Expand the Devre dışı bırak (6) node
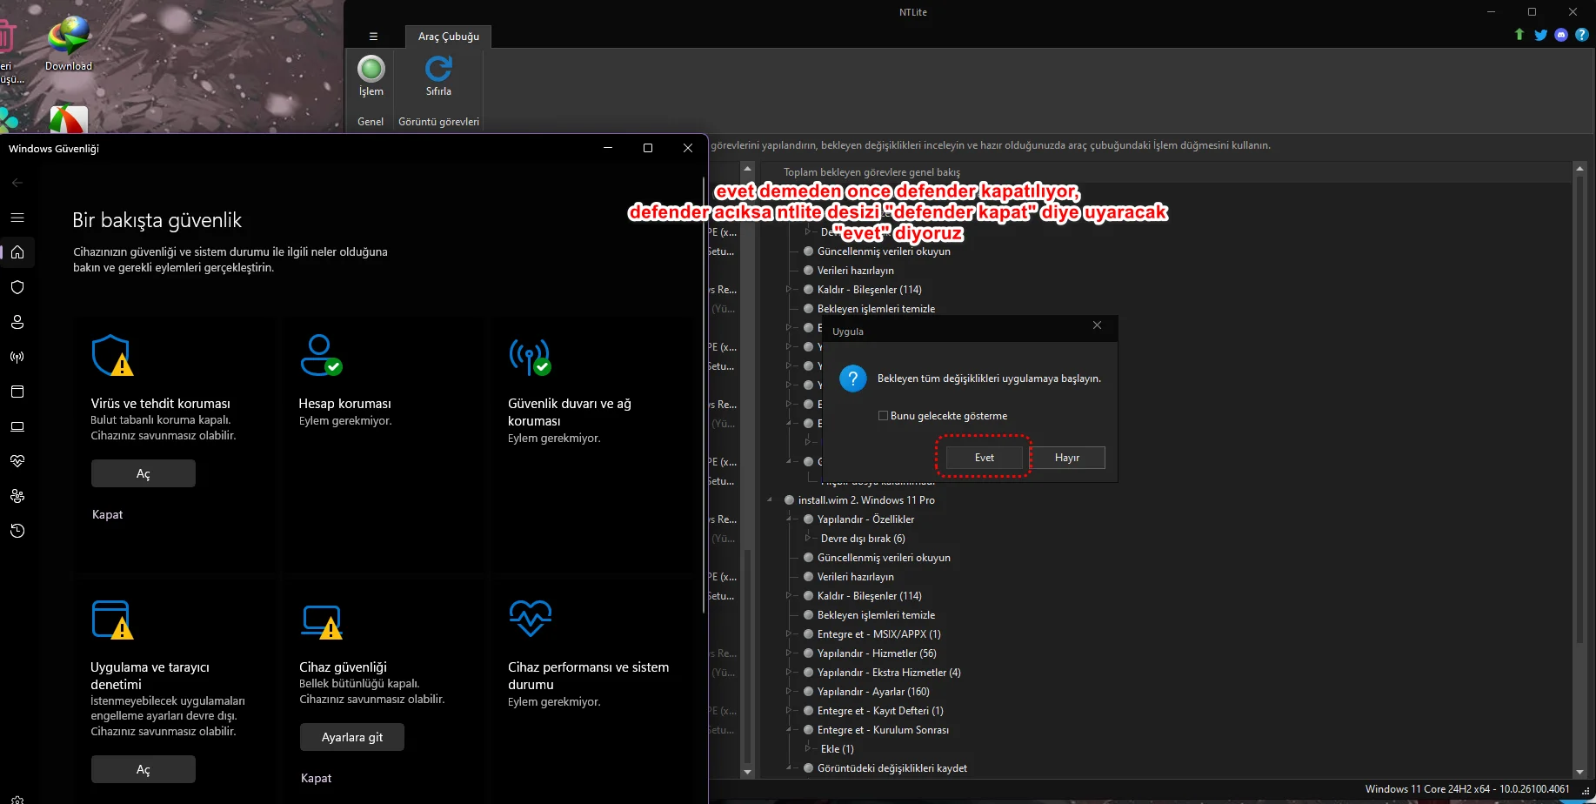This screenshot has height=804, width=1596. [808, 539]
